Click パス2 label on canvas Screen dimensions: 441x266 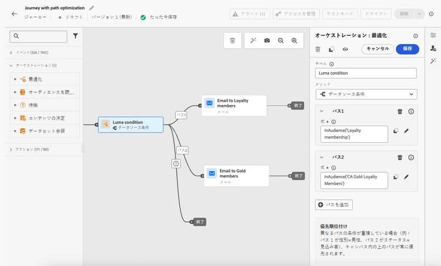(x=182, y=150)
